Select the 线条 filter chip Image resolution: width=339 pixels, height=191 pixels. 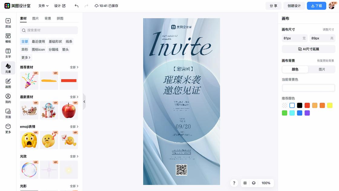(x=69, y=41)
